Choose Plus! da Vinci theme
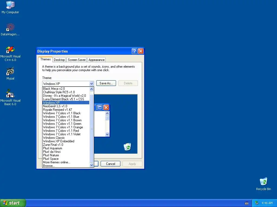 66,152
